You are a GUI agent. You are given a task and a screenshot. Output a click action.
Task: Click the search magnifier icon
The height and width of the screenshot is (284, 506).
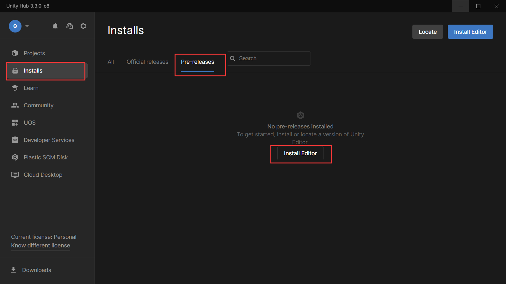tap(232, 58)
